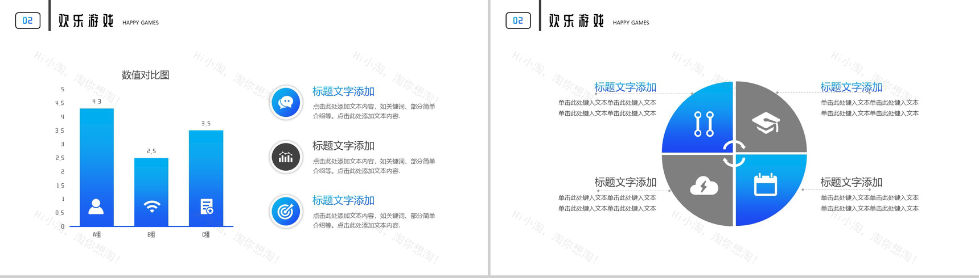Viewport: 979px width, 278px height.
Task: Select the Wi-Fi icon in bar B组
Action: 151,207
